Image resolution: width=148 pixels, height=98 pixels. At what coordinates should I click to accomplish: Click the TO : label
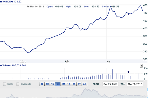tap(123, 84)
